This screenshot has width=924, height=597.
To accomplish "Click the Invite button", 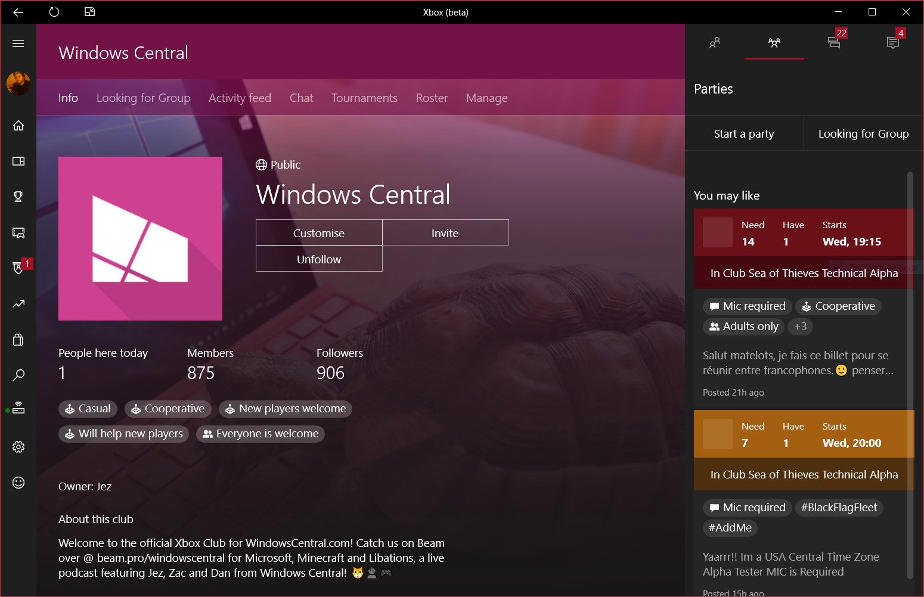I will point(445,232).
